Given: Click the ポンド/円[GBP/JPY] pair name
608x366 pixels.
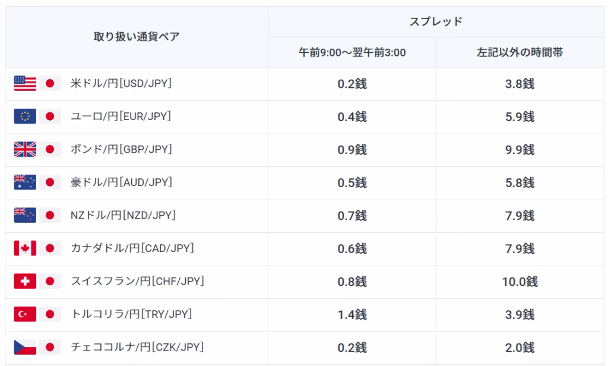Looking at the screenshot, I should [121, 150].
